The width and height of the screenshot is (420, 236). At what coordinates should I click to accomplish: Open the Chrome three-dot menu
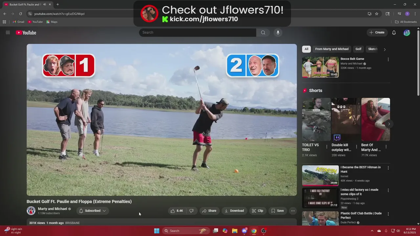(x=415, y=14)
